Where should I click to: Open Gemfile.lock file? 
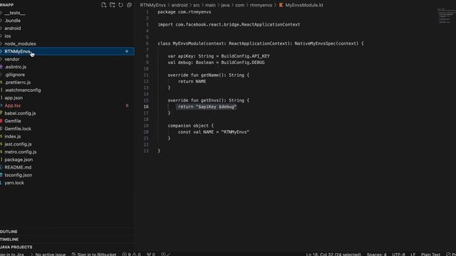click(x=18, y=129)
